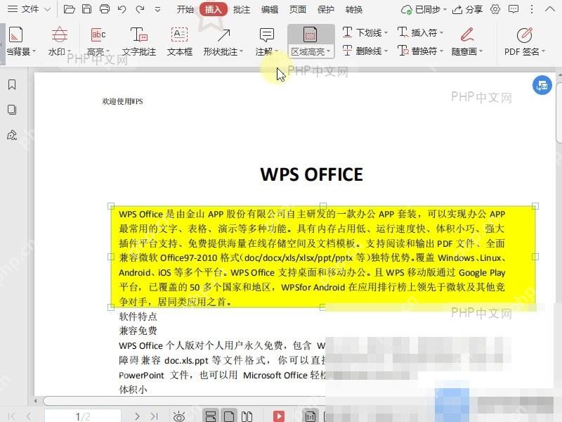Select the 随意画 freehand draw tool

click(467, 41)
